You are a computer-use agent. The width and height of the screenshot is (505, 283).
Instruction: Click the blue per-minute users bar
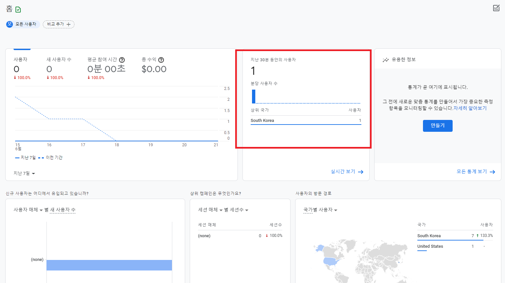tap(254, 97)
